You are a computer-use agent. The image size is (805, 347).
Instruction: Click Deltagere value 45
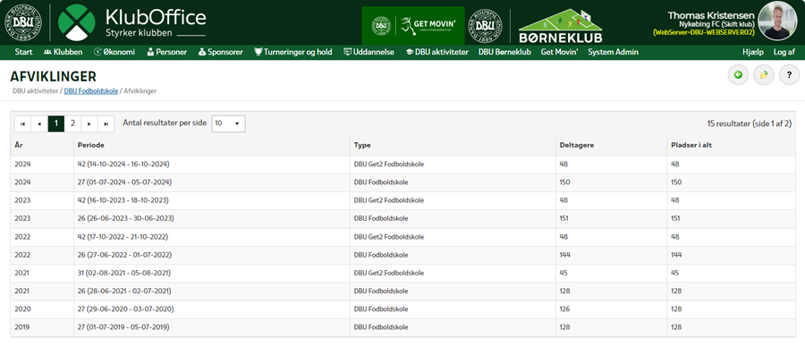pyautogui.click(x=563, y=273)
